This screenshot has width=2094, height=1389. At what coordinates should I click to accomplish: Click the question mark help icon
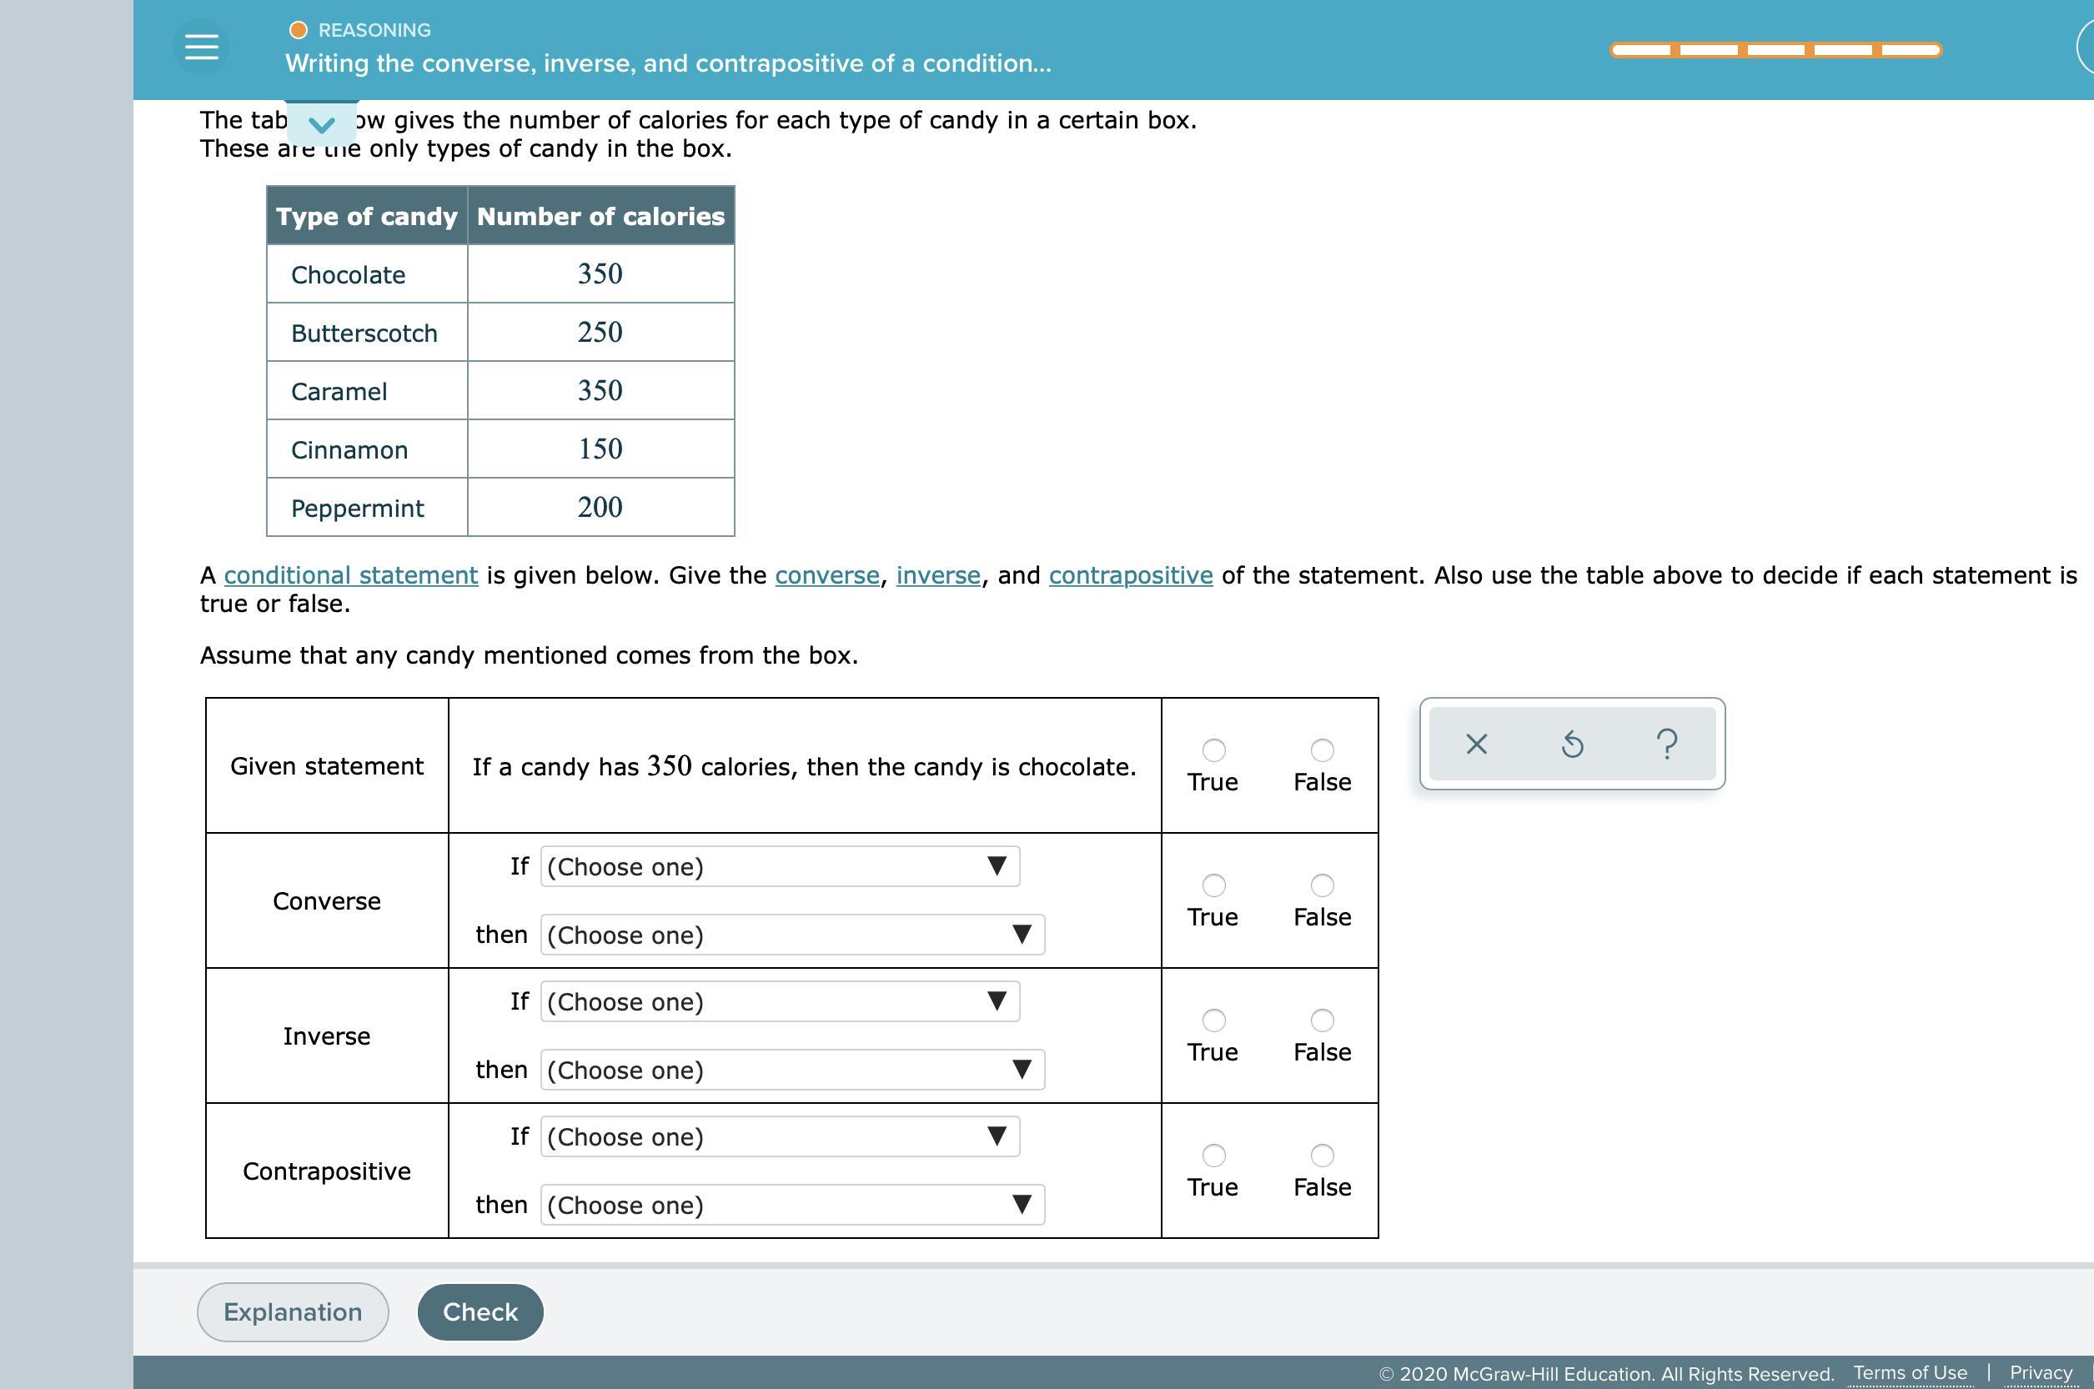[x=1666, y=744]
